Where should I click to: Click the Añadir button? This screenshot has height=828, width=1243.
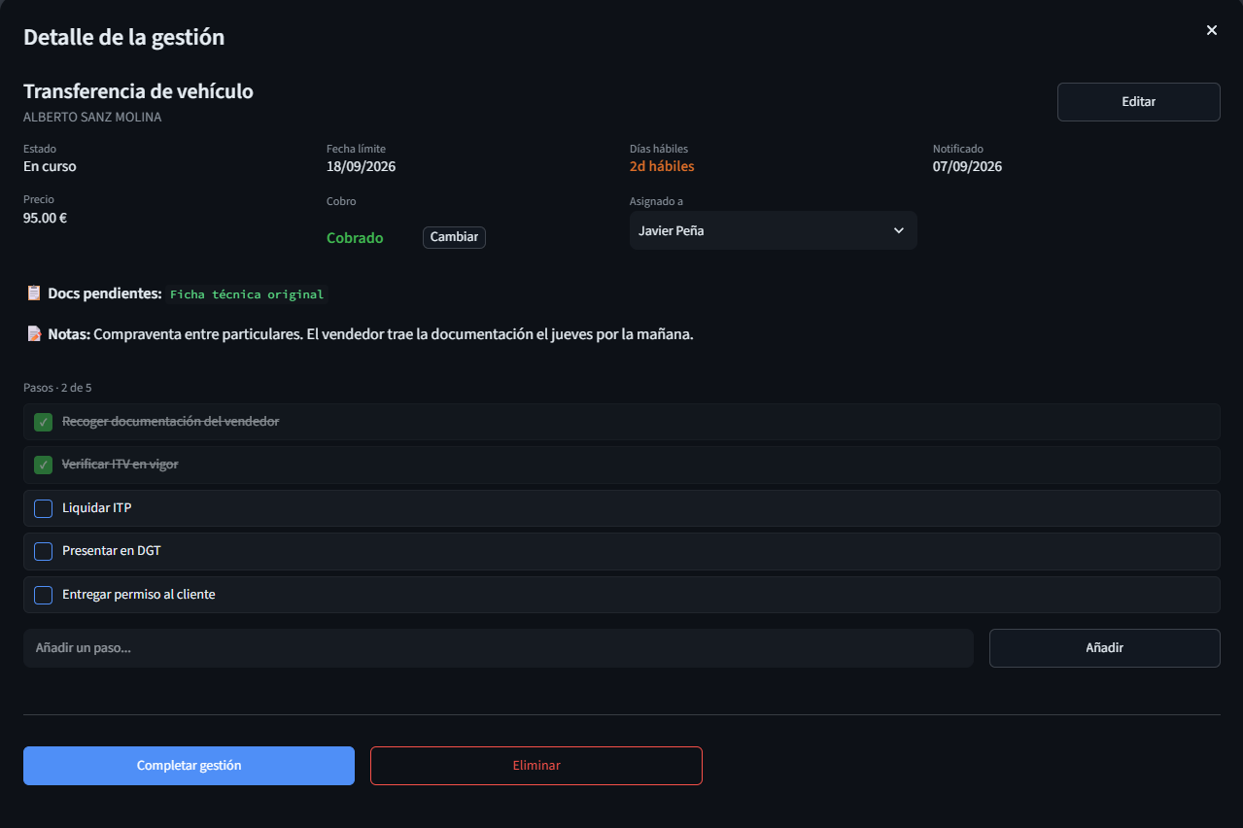coord(1104,648)
